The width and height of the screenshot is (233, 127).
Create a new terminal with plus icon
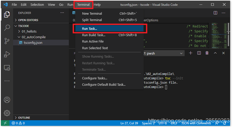coord(191,53)
